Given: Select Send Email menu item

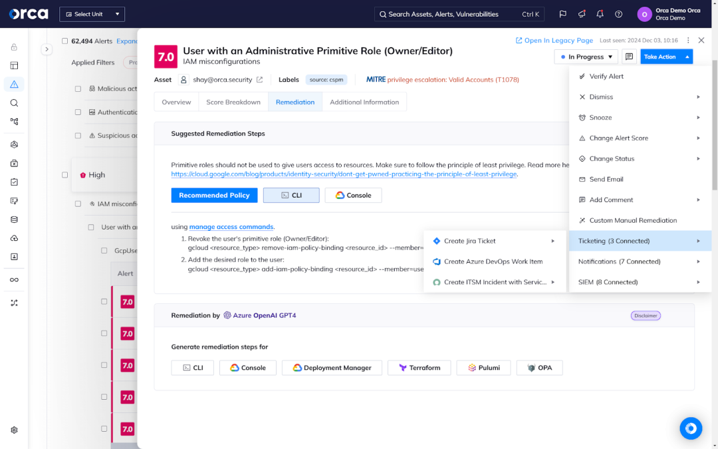Looking at the screenshot, I should [x=640, y=180].
